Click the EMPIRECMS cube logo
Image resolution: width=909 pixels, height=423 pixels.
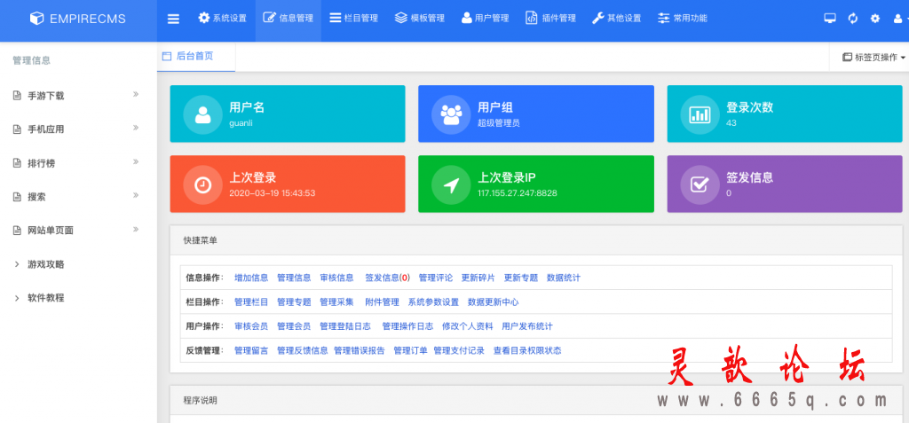(x=37, y=19)
